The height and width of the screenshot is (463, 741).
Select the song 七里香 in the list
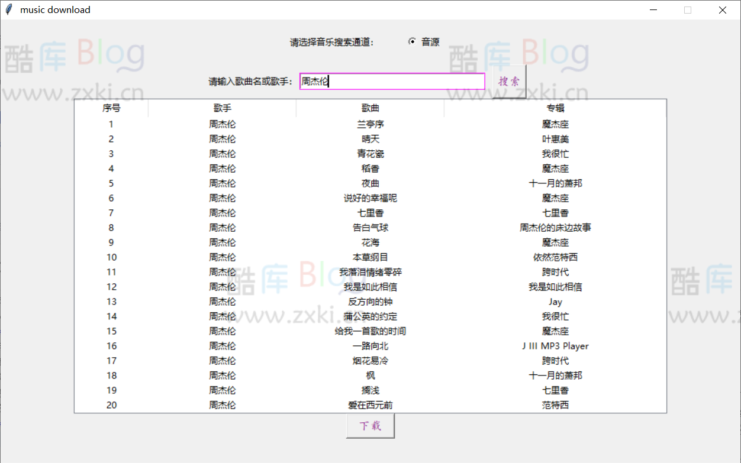click(370, 212)
